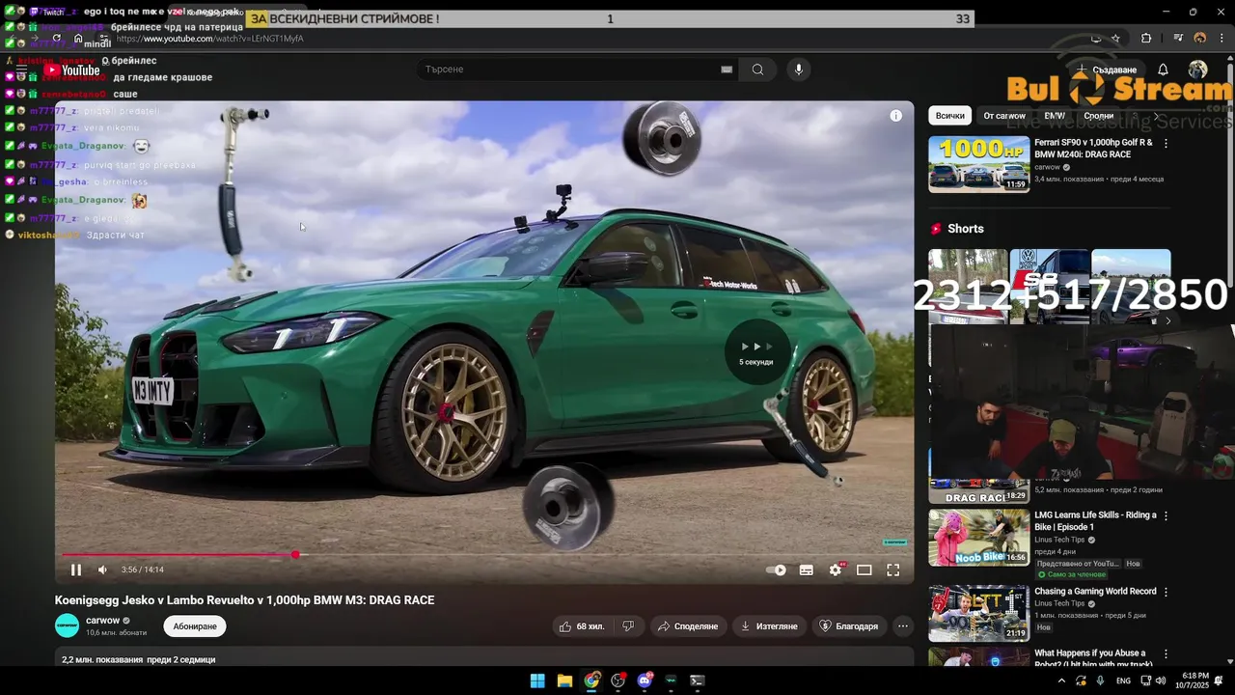Click the search magnifier button

tap(757, 69)
